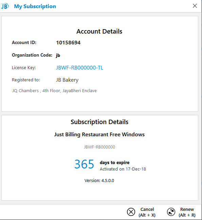Click the JQ Chambers address line
This screenshot has height=220, width=202.
click(54, 91)
